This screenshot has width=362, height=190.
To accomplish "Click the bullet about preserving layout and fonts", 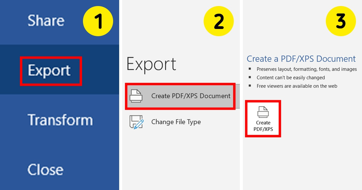I will pyautogui.click(x=306, y=69).
